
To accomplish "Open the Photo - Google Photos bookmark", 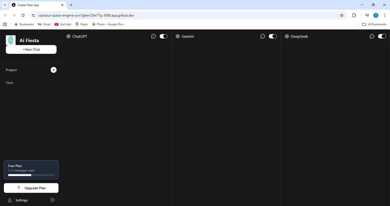I will [108, 24].
